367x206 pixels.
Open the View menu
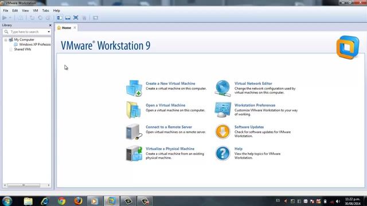coord(25,10)
